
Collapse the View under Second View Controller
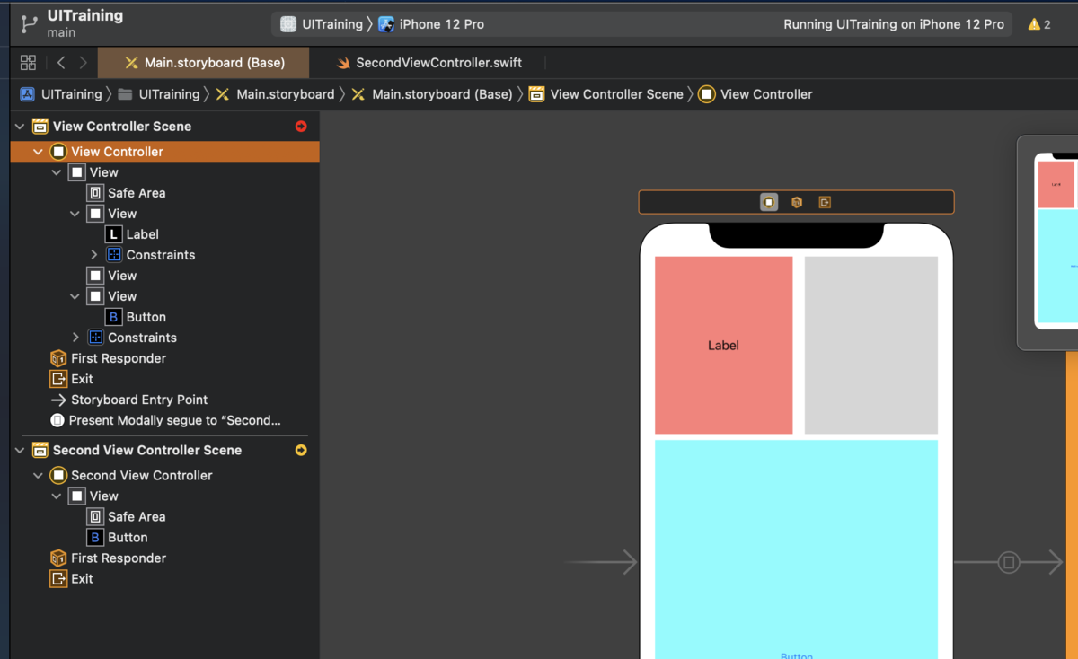point(57,496)
